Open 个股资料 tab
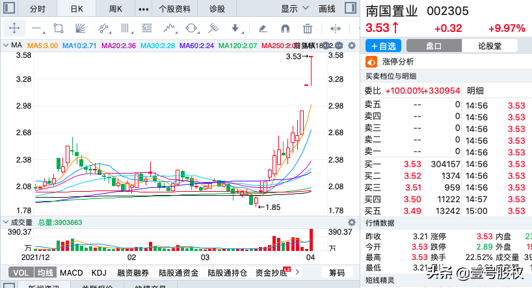The height and width of the screenshot is (288, 532). pos(174,9)
